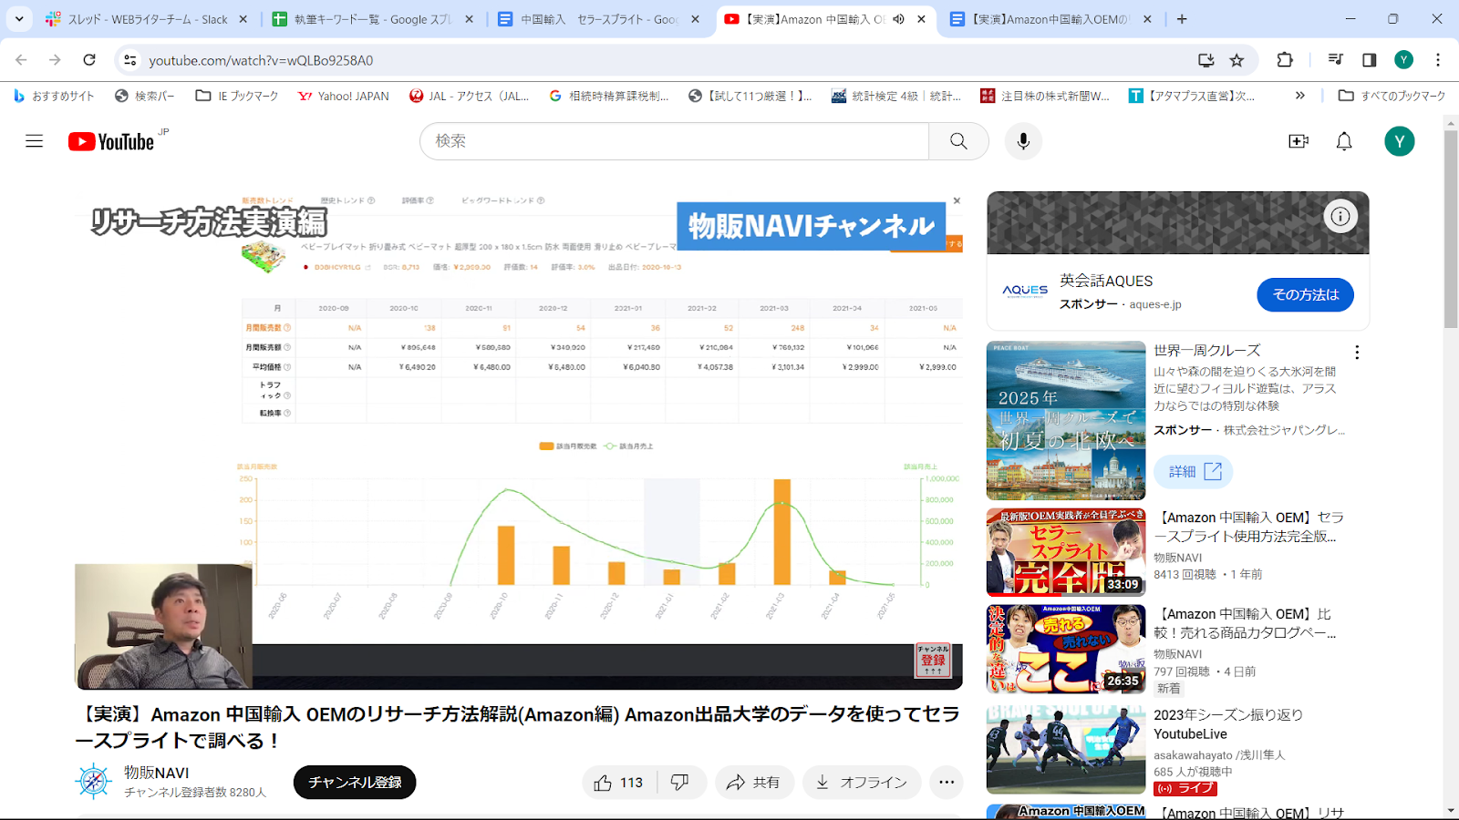Click the browser address bar URL

coord(261,60)
